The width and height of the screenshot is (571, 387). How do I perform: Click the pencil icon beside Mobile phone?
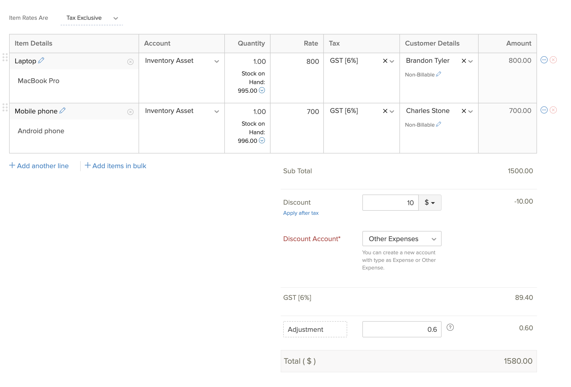click(62, 111)
